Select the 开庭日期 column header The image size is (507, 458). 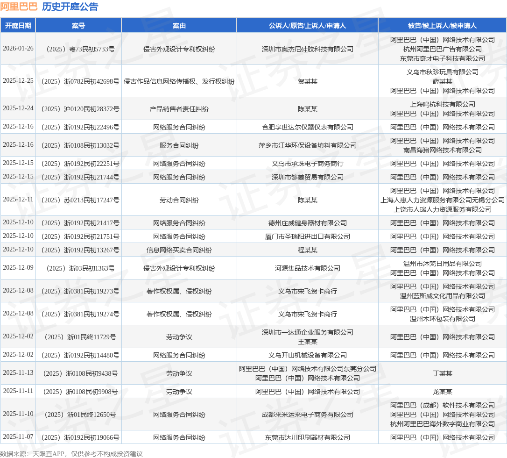[18, 26]
